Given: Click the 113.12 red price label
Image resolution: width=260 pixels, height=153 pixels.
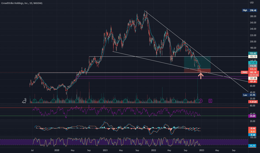Looking at the screenshot, I should 253,69.
